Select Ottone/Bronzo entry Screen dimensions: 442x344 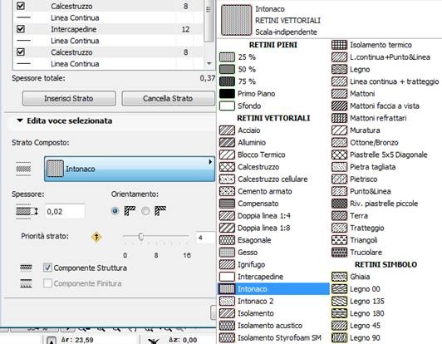tap(365, 142)
